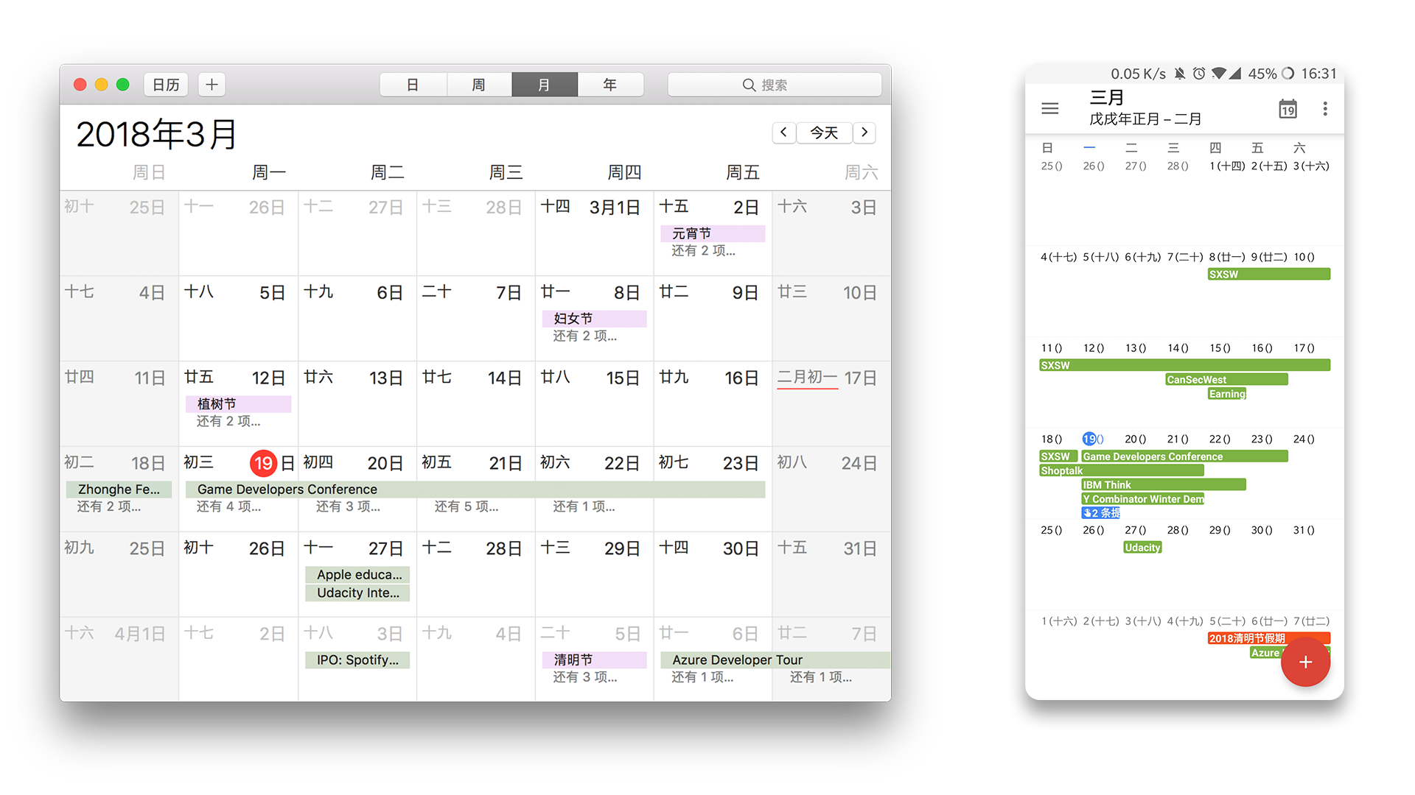Click the 今天 today button
This screenshot has height=795, width=1415.
coord(824,132)
